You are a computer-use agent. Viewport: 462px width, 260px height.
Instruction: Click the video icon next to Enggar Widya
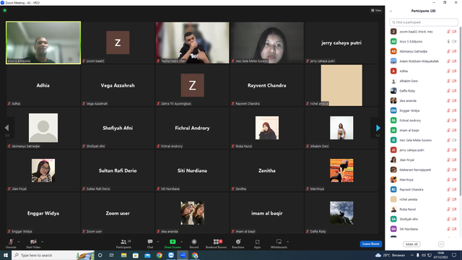click(x=454, y=110)
